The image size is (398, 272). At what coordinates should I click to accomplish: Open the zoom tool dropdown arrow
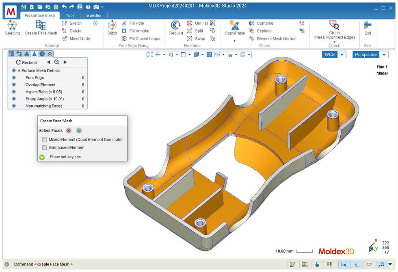(x=177, y=55)
